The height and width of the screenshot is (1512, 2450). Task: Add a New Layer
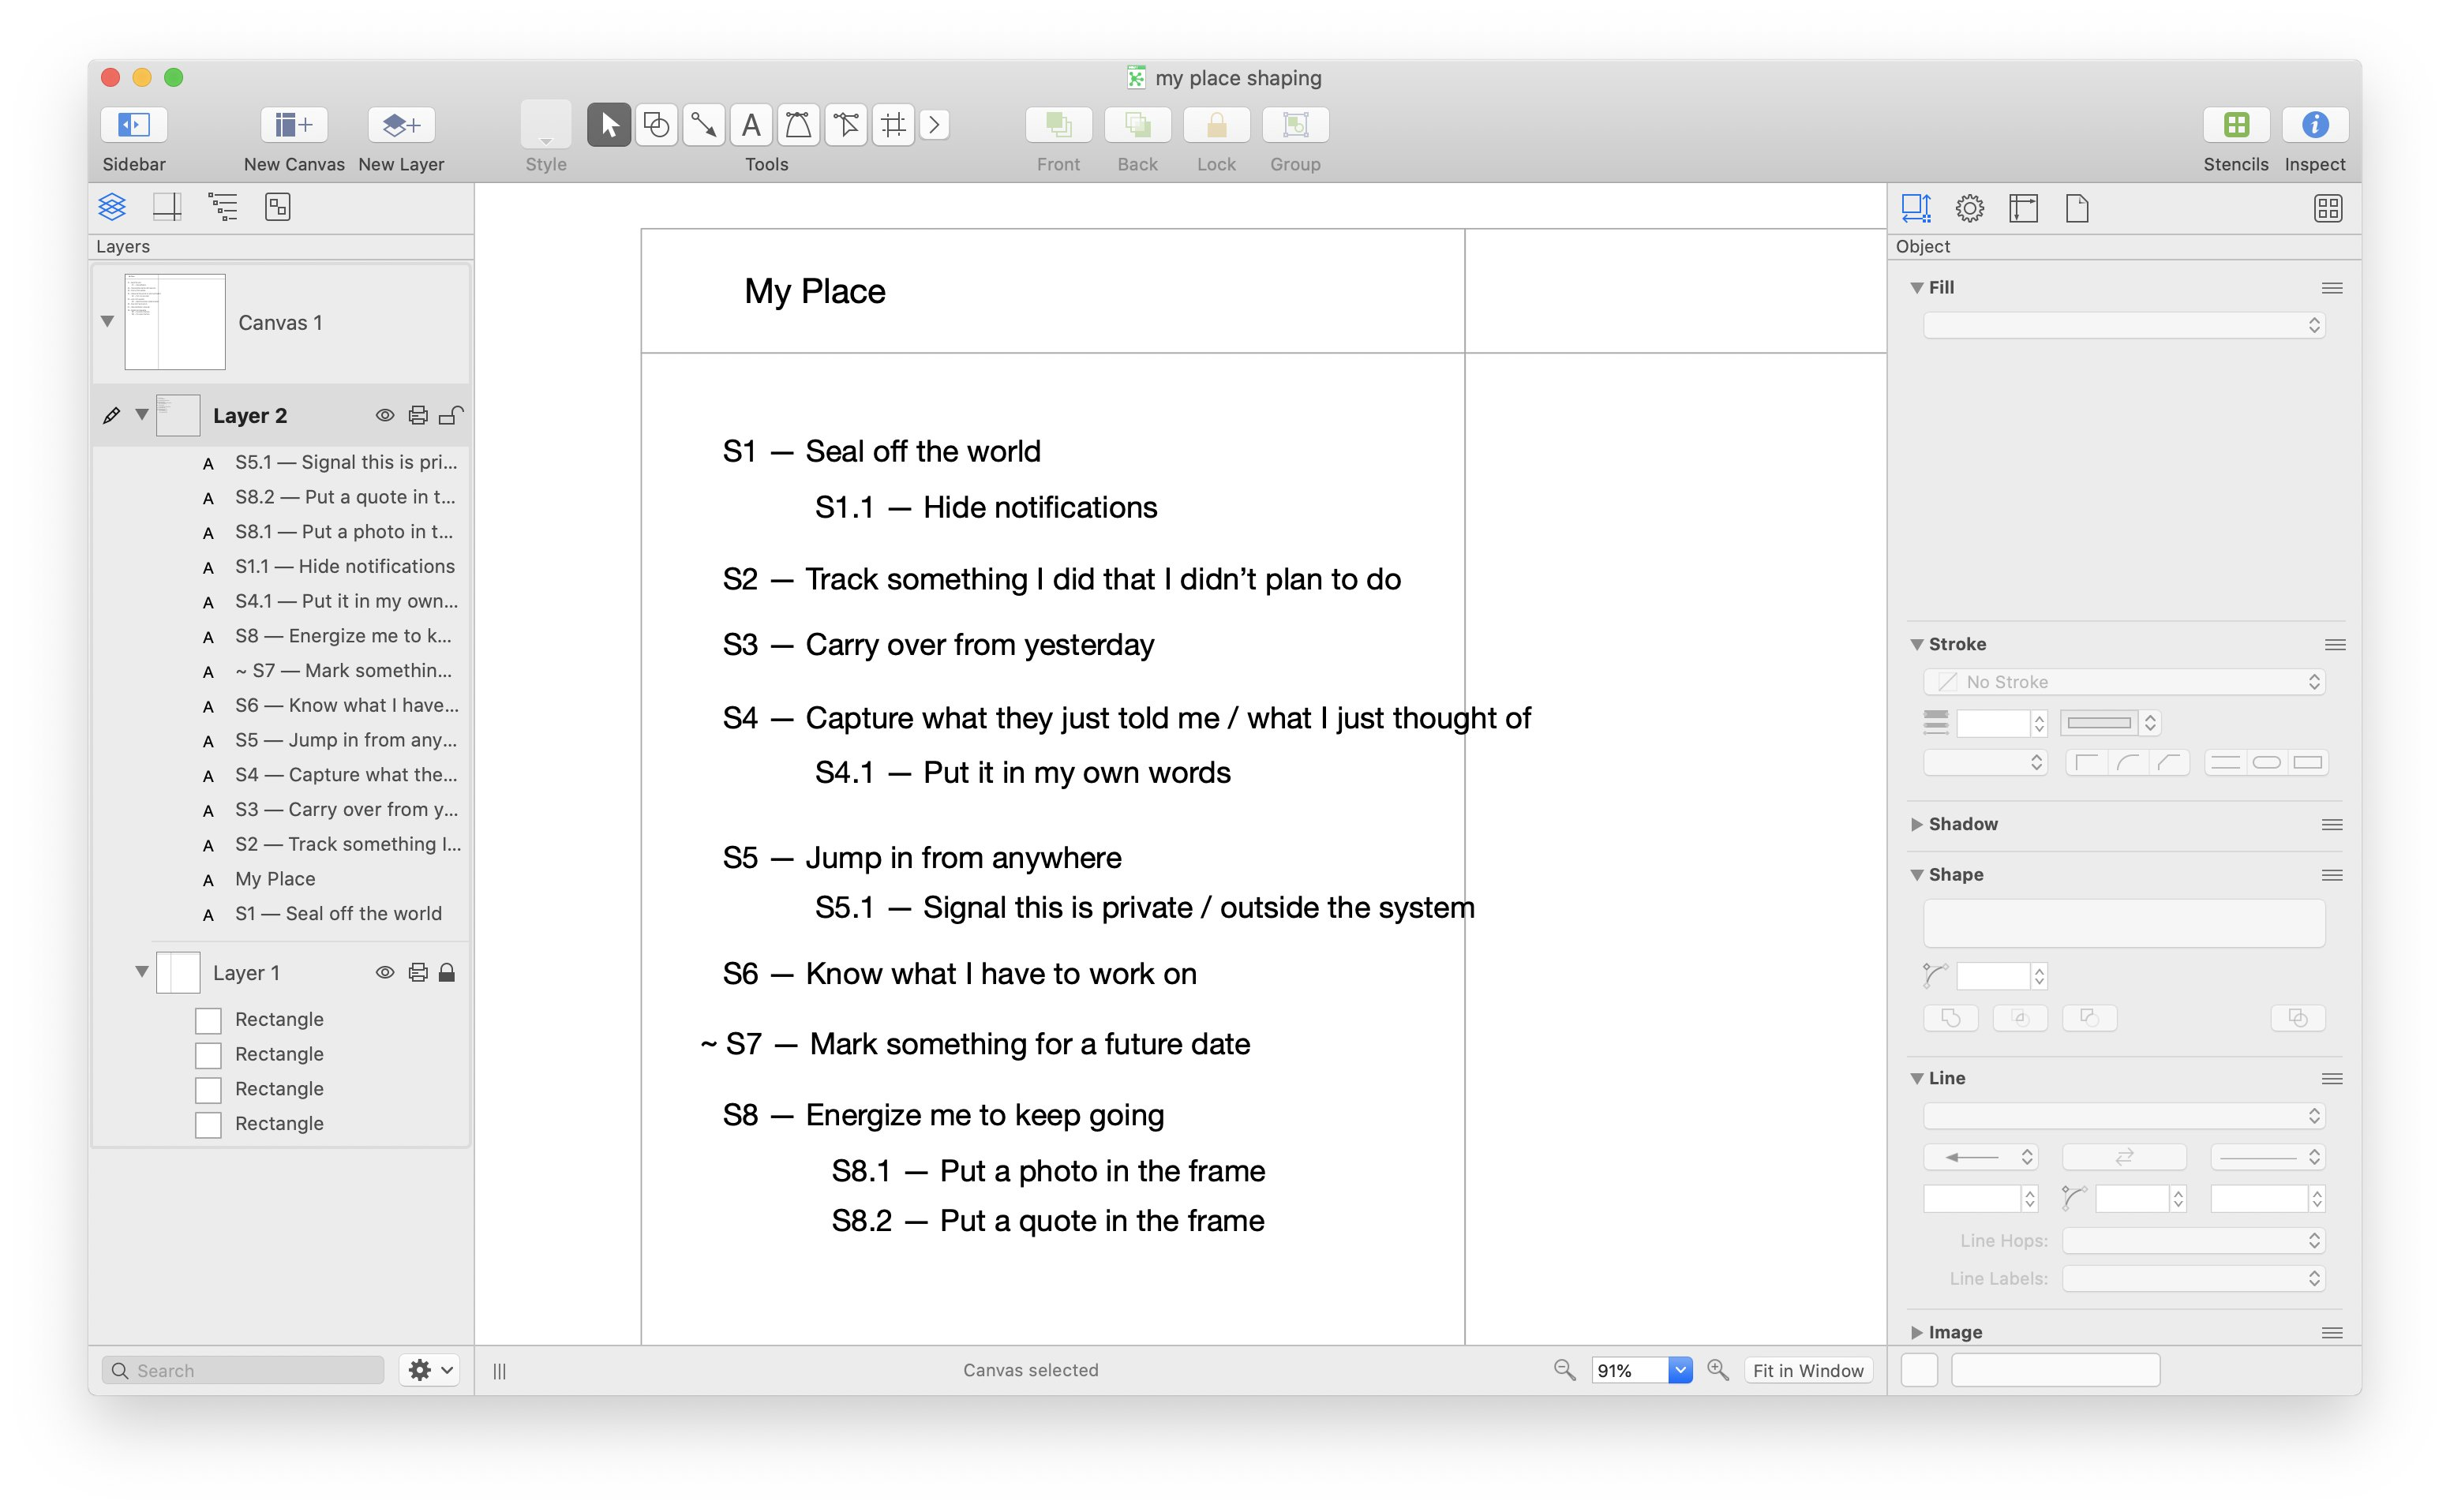[401, 125]
